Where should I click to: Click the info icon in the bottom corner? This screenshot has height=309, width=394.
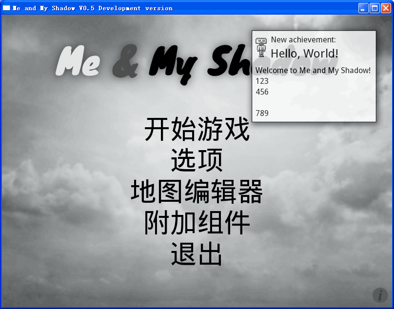pyautogui.click(x=380, y=295)
